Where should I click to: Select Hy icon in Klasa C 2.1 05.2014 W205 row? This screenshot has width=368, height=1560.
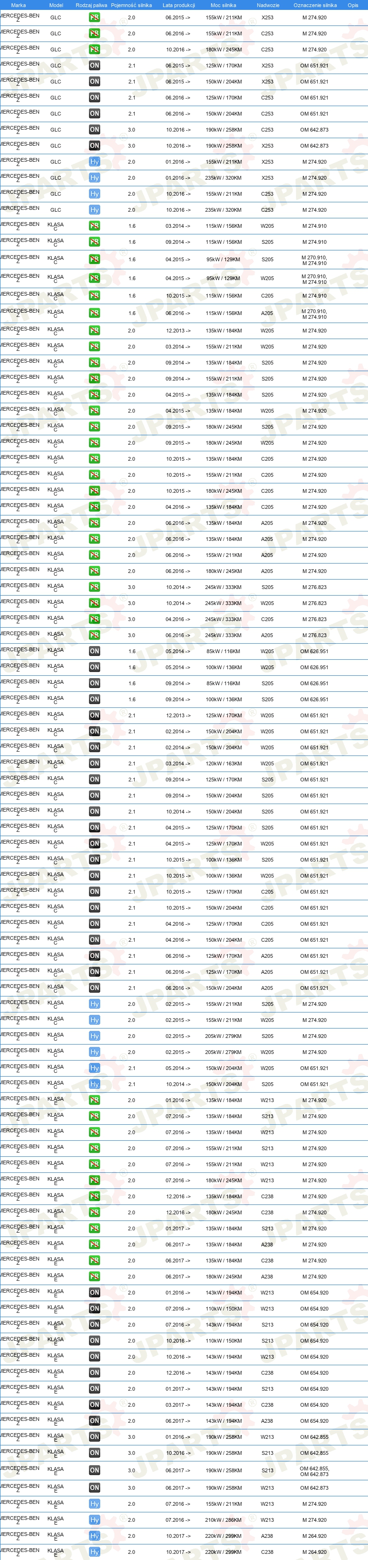pos(94,1068)
